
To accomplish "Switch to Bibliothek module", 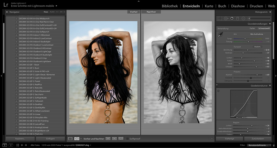I will click(x=170, y=6).
